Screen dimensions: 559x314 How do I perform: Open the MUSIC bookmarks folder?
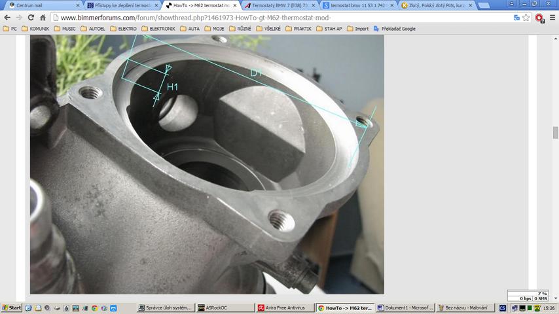point(65,29)
